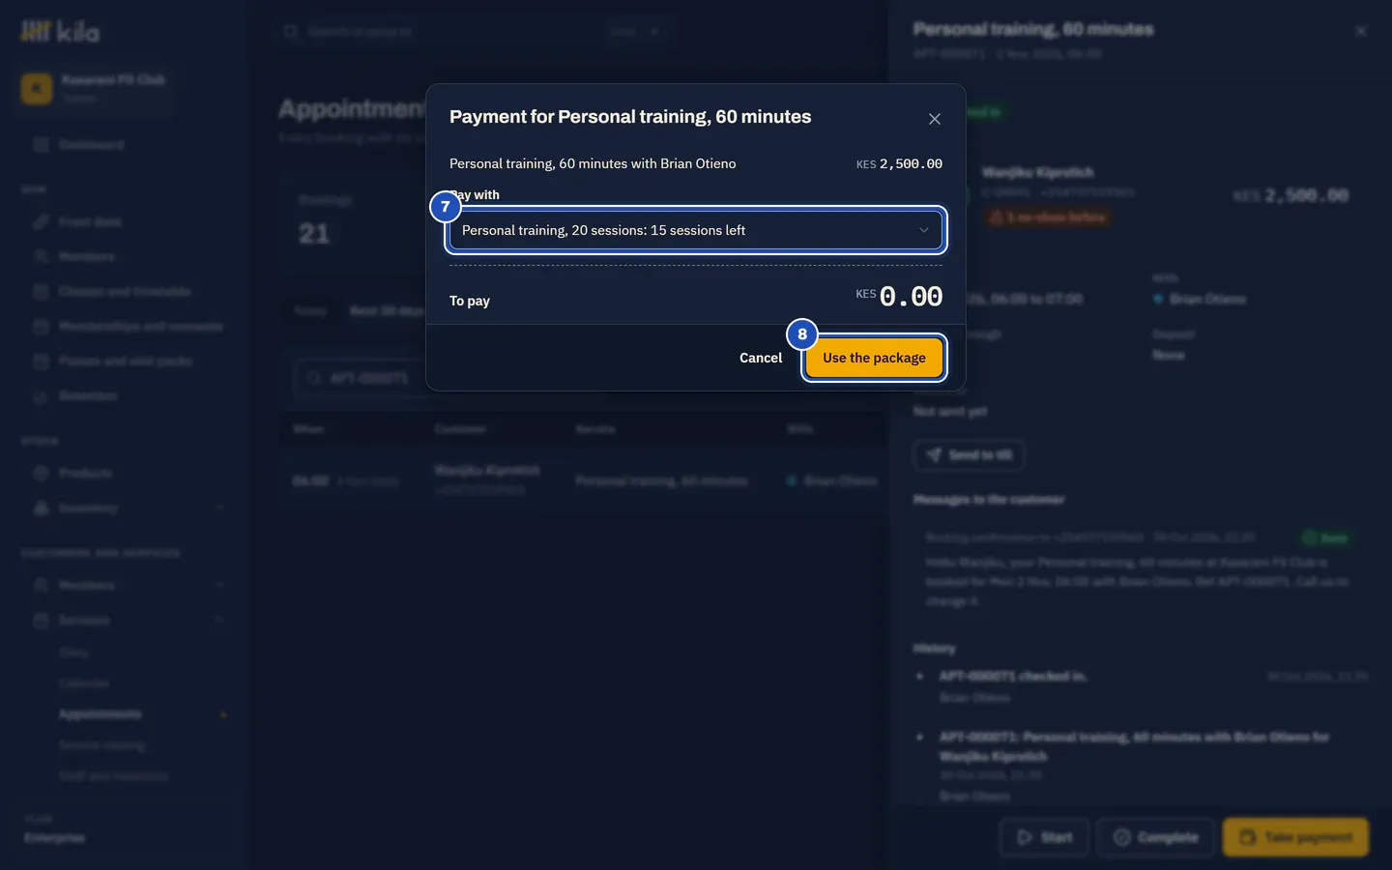
Task: Click the line 'Personal training, 60 minutes with Brian Otieno'
Action: tap(593, 163)
